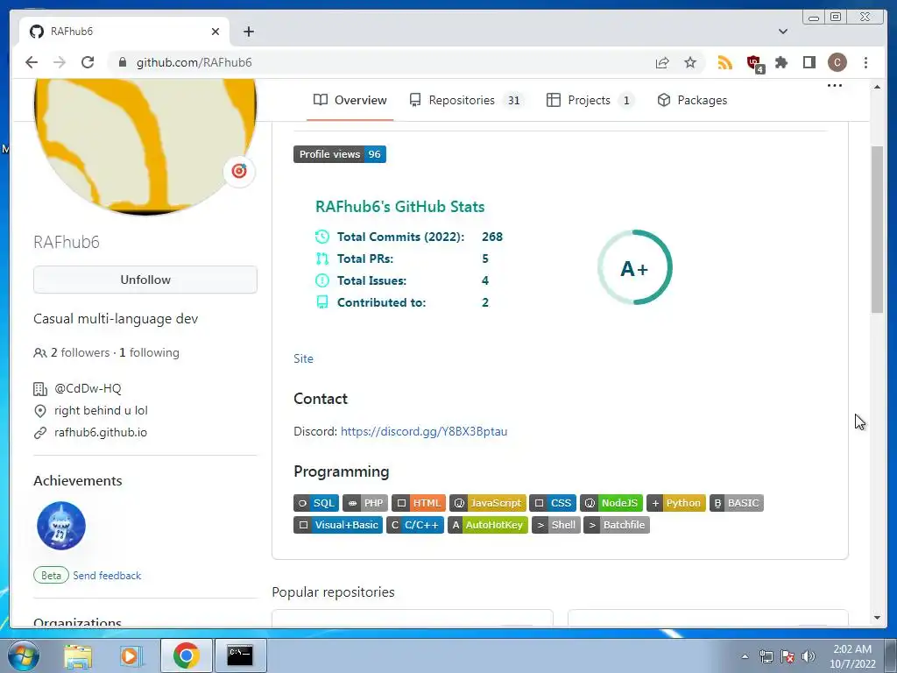Image resolution: width=897 pixels, height=673 pixels.
Task: Click the scrollbar down arrow
Action: click(877, 618)
